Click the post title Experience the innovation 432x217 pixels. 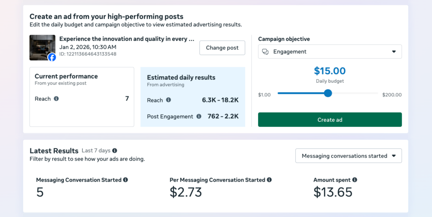click(127, 39)
